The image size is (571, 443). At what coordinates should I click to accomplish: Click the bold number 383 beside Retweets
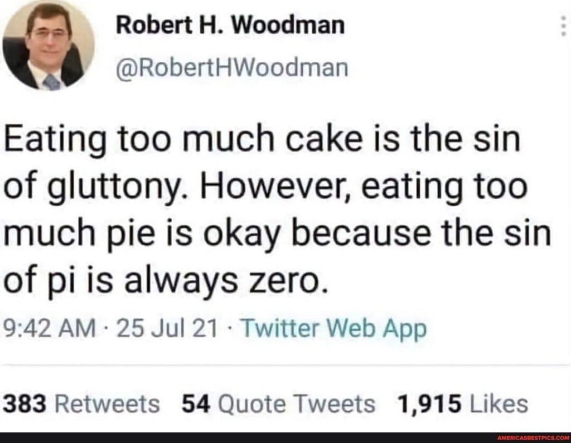click(x=25, y=405)
